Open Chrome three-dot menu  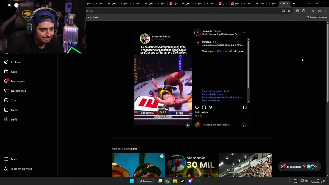pos(325,11)
